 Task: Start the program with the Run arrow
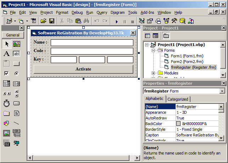click(x=117, y=22)
